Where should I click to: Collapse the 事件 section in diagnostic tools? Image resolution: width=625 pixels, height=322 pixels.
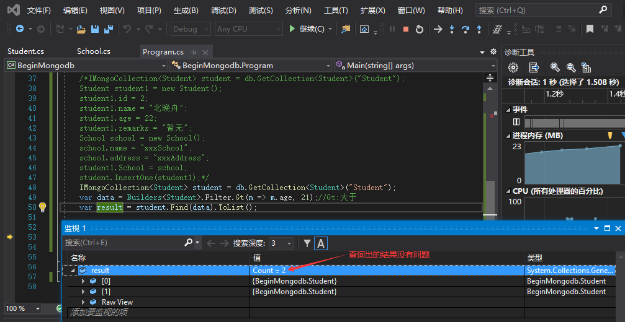tap(507, 110)
